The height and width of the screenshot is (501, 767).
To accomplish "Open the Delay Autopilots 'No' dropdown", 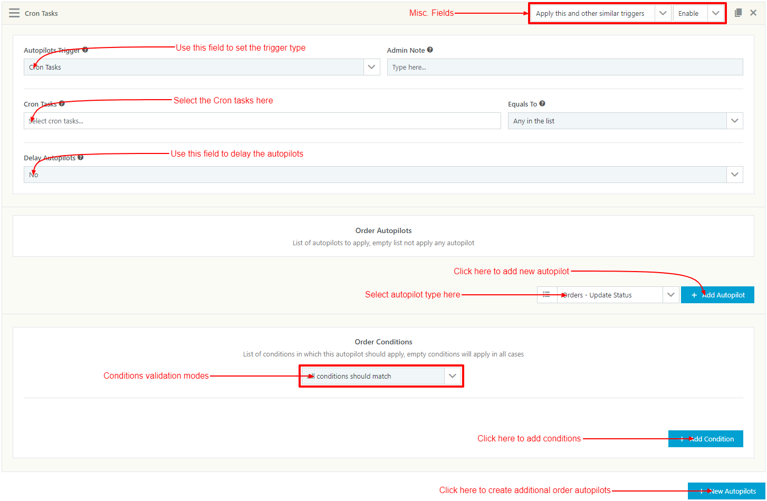I will [x=383, y=175].
